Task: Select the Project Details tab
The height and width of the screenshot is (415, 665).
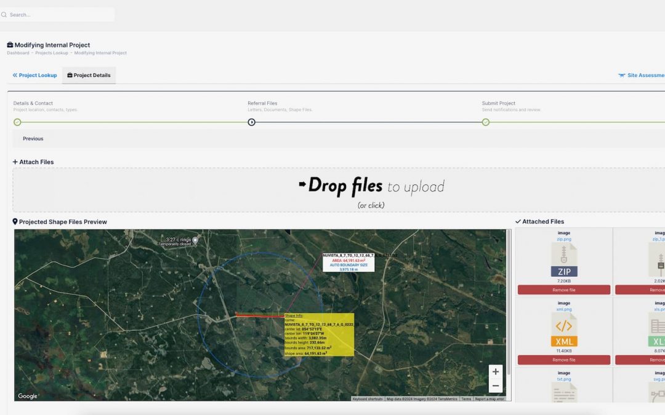Action: coord(89,76)
